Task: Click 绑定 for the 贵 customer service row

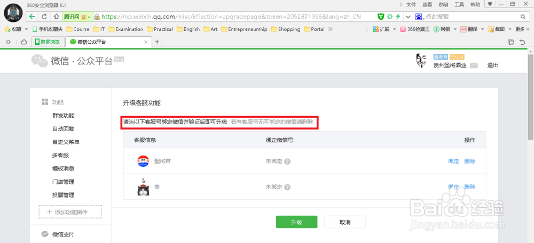Action: point(453,187)
